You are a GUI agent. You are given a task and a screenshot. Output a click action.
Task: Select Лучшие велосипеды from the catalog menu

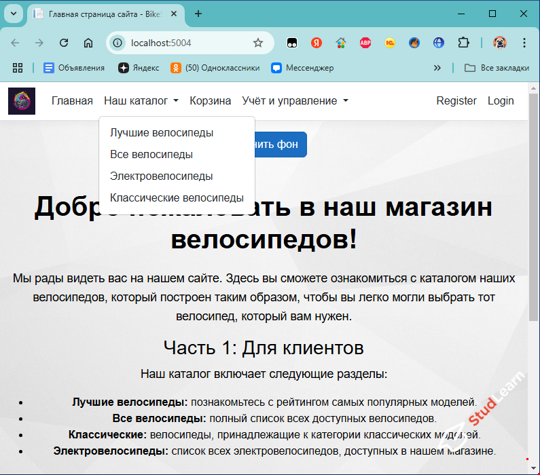[162, 133]
